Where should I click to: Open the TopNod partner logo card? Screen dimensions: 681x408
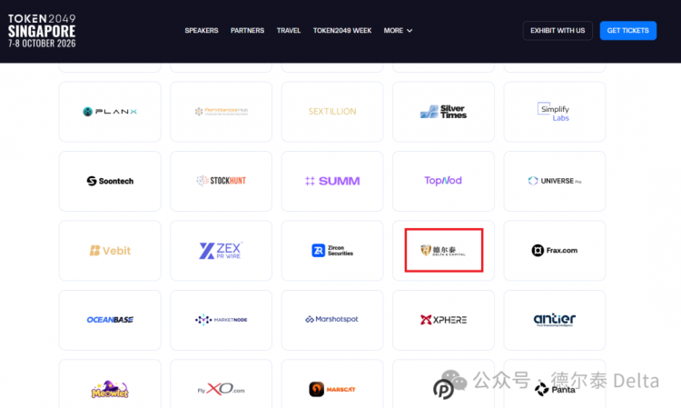pos(443,181)
